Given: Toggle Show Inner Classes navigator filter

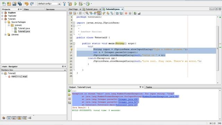Looking at the screenshot, I should 25,118.
